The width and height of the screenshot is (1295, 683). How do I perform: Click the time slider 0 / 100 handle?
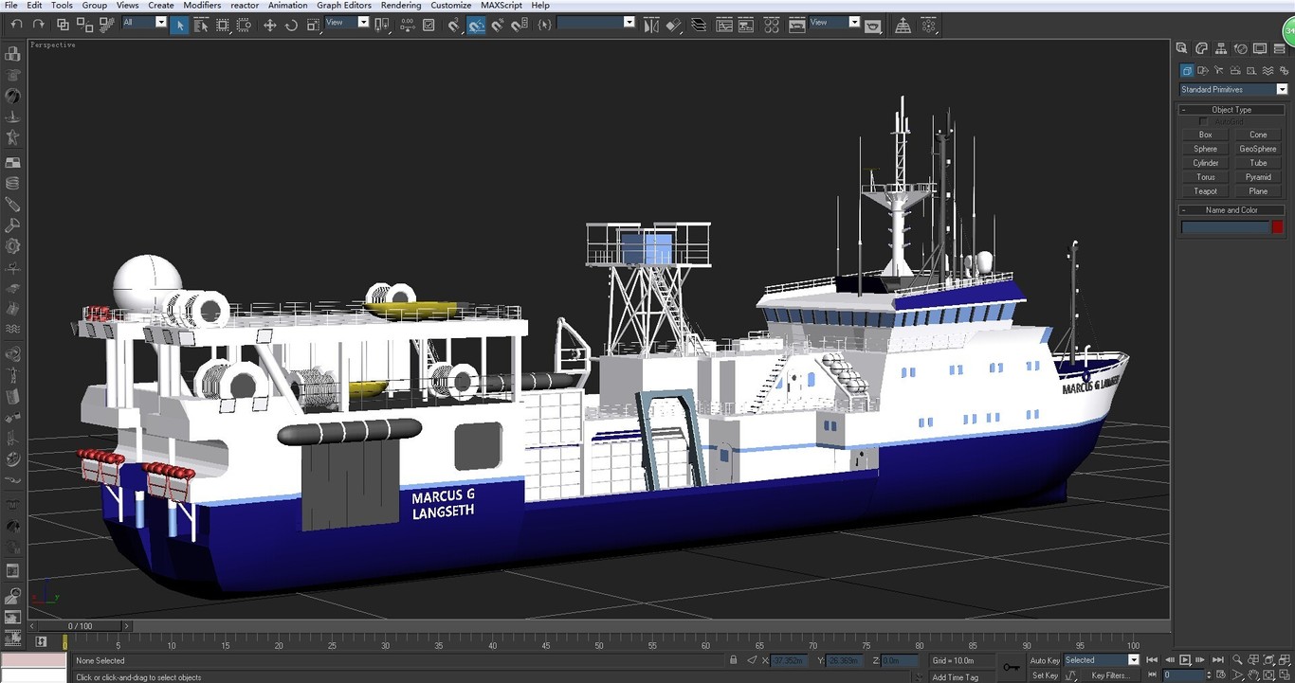(x=81, y=626)
